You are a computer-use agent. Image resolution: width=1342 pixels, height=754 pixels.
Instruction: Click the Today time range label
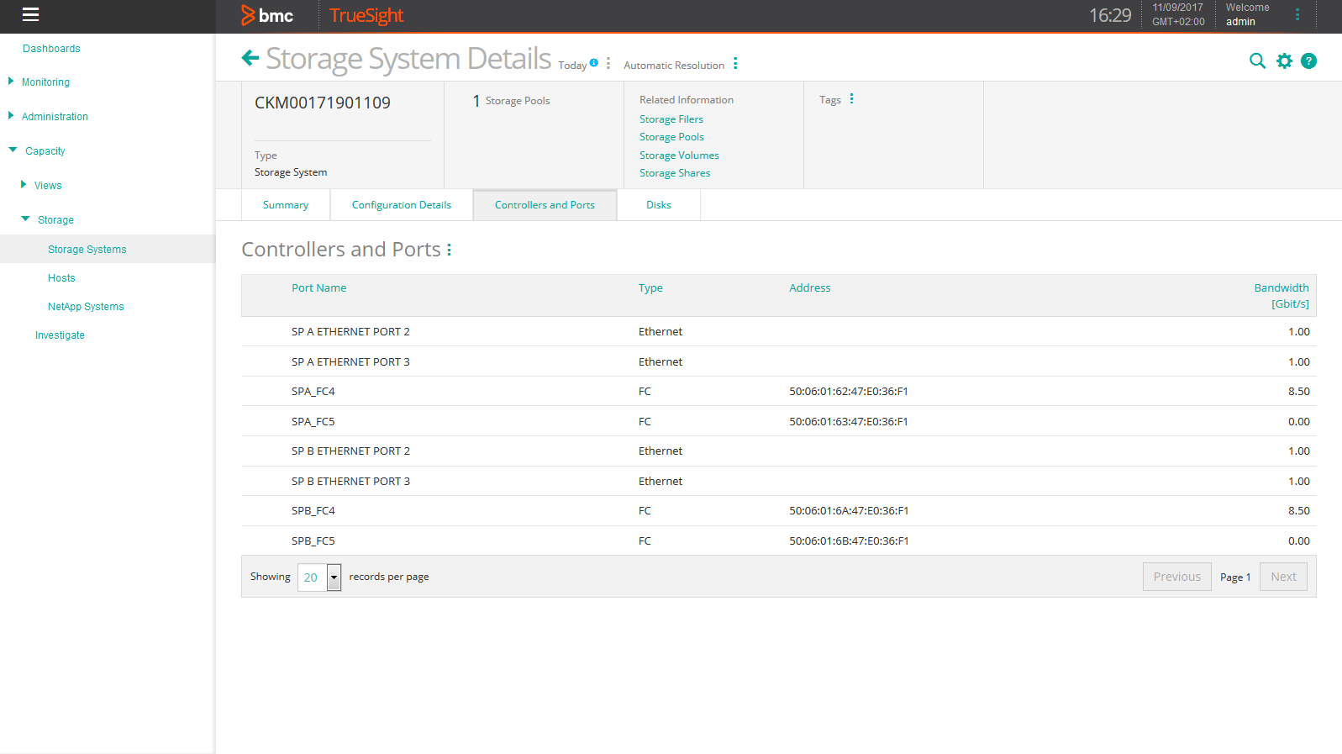pos(572,66)
